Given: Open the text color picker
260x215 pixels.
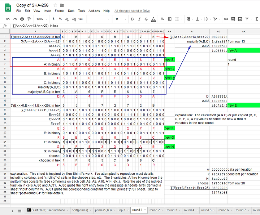Looking at the screenshot, I should tap(153, 19).
